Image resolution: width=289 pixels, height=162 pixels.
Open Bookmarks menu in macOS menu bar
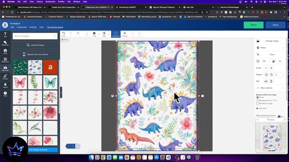[x=50, y=2]
